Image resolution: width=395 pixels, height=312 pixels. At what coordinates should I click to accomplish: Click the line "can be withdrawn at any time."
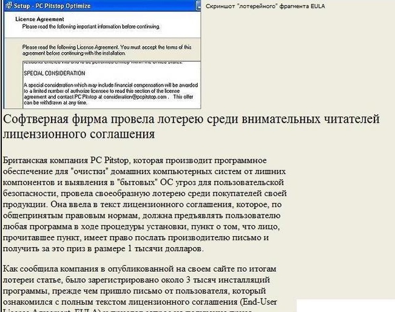[56, 103]
